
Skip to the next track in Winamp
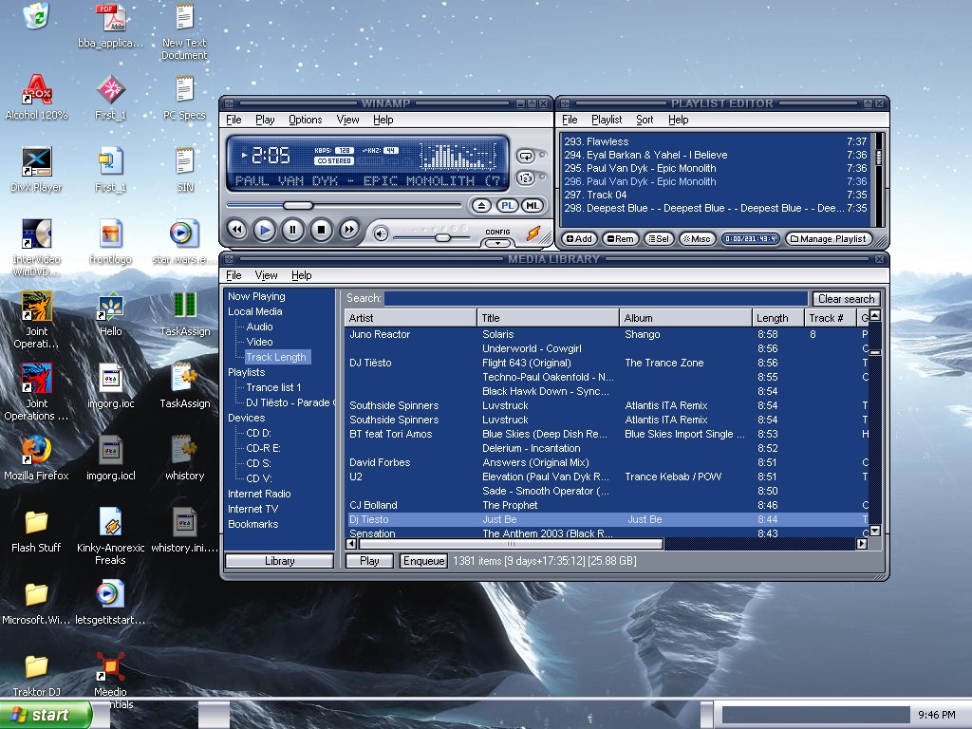click(349, 230)
